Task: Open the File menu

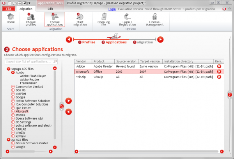Action: point(9,9)
